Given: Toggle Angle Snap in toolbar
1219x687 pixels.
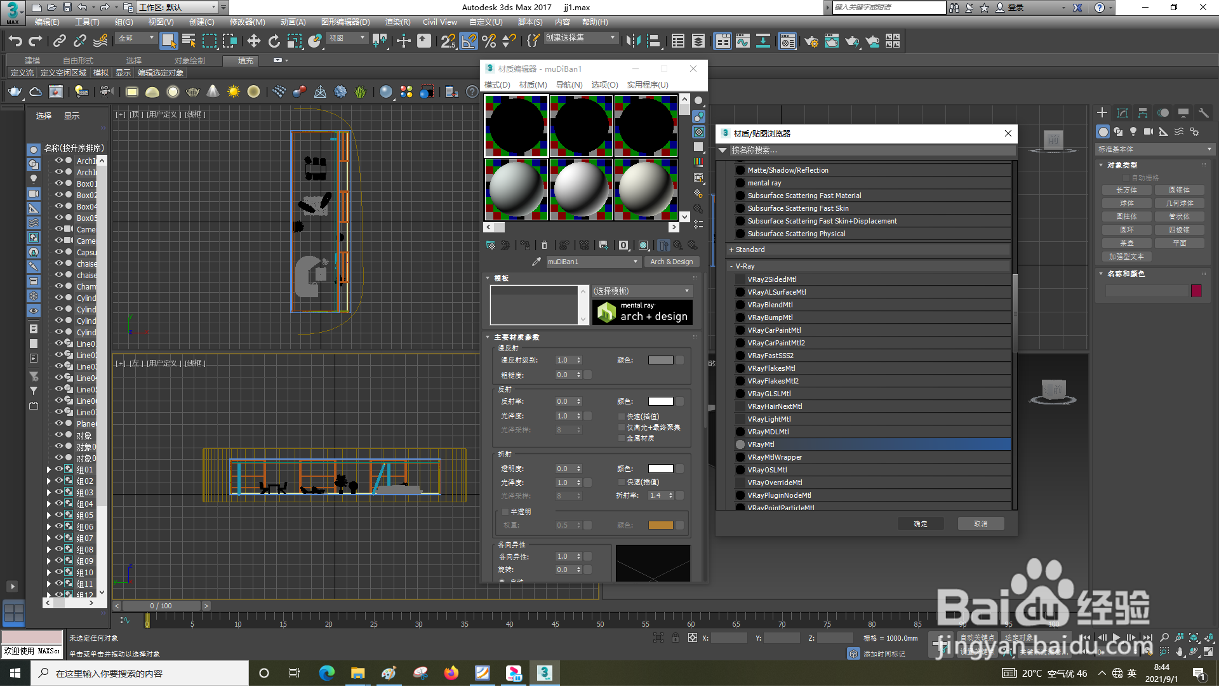Looking at the screenshot, I should [469, 42].
